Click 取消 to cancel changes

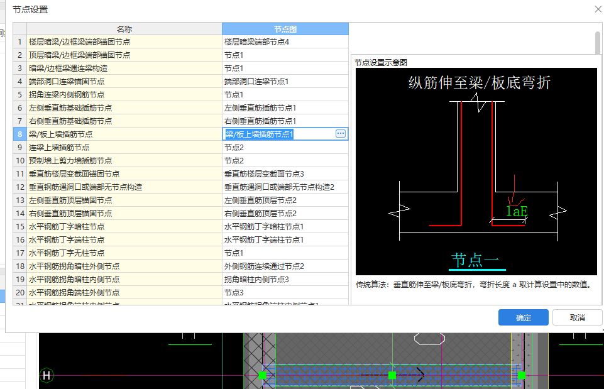[x=577, y=317]
